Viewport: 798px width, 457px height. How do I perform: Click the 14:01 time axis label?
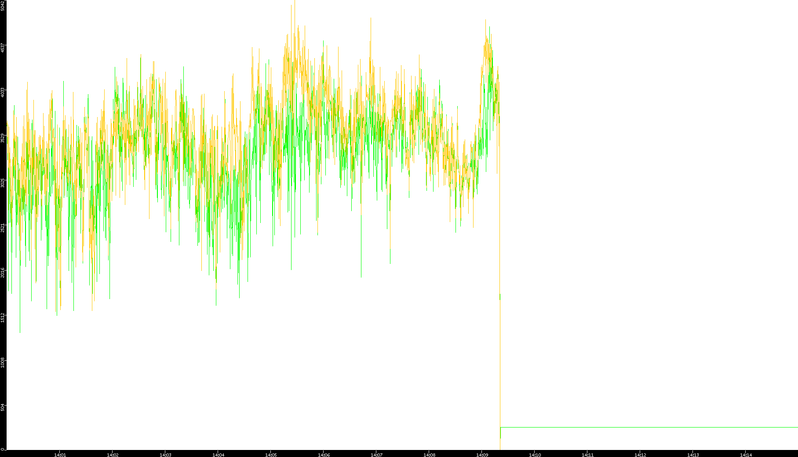(60, 455)
